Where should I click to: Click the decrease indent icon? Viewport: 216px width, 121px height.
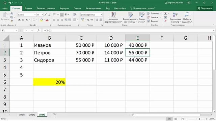pos(66,20)
